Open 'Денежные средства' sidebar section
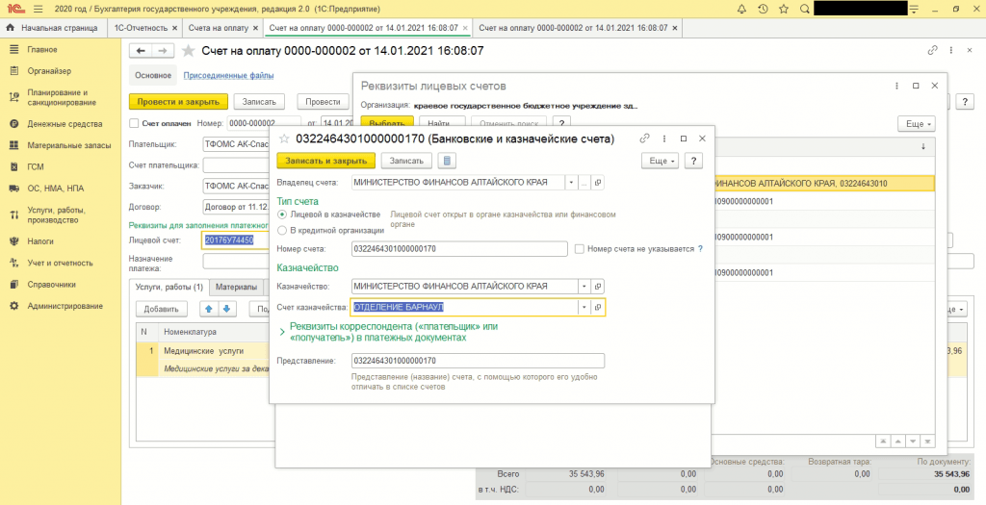The image size is (986, 505). pyautogui.click(x=65, y=124)
